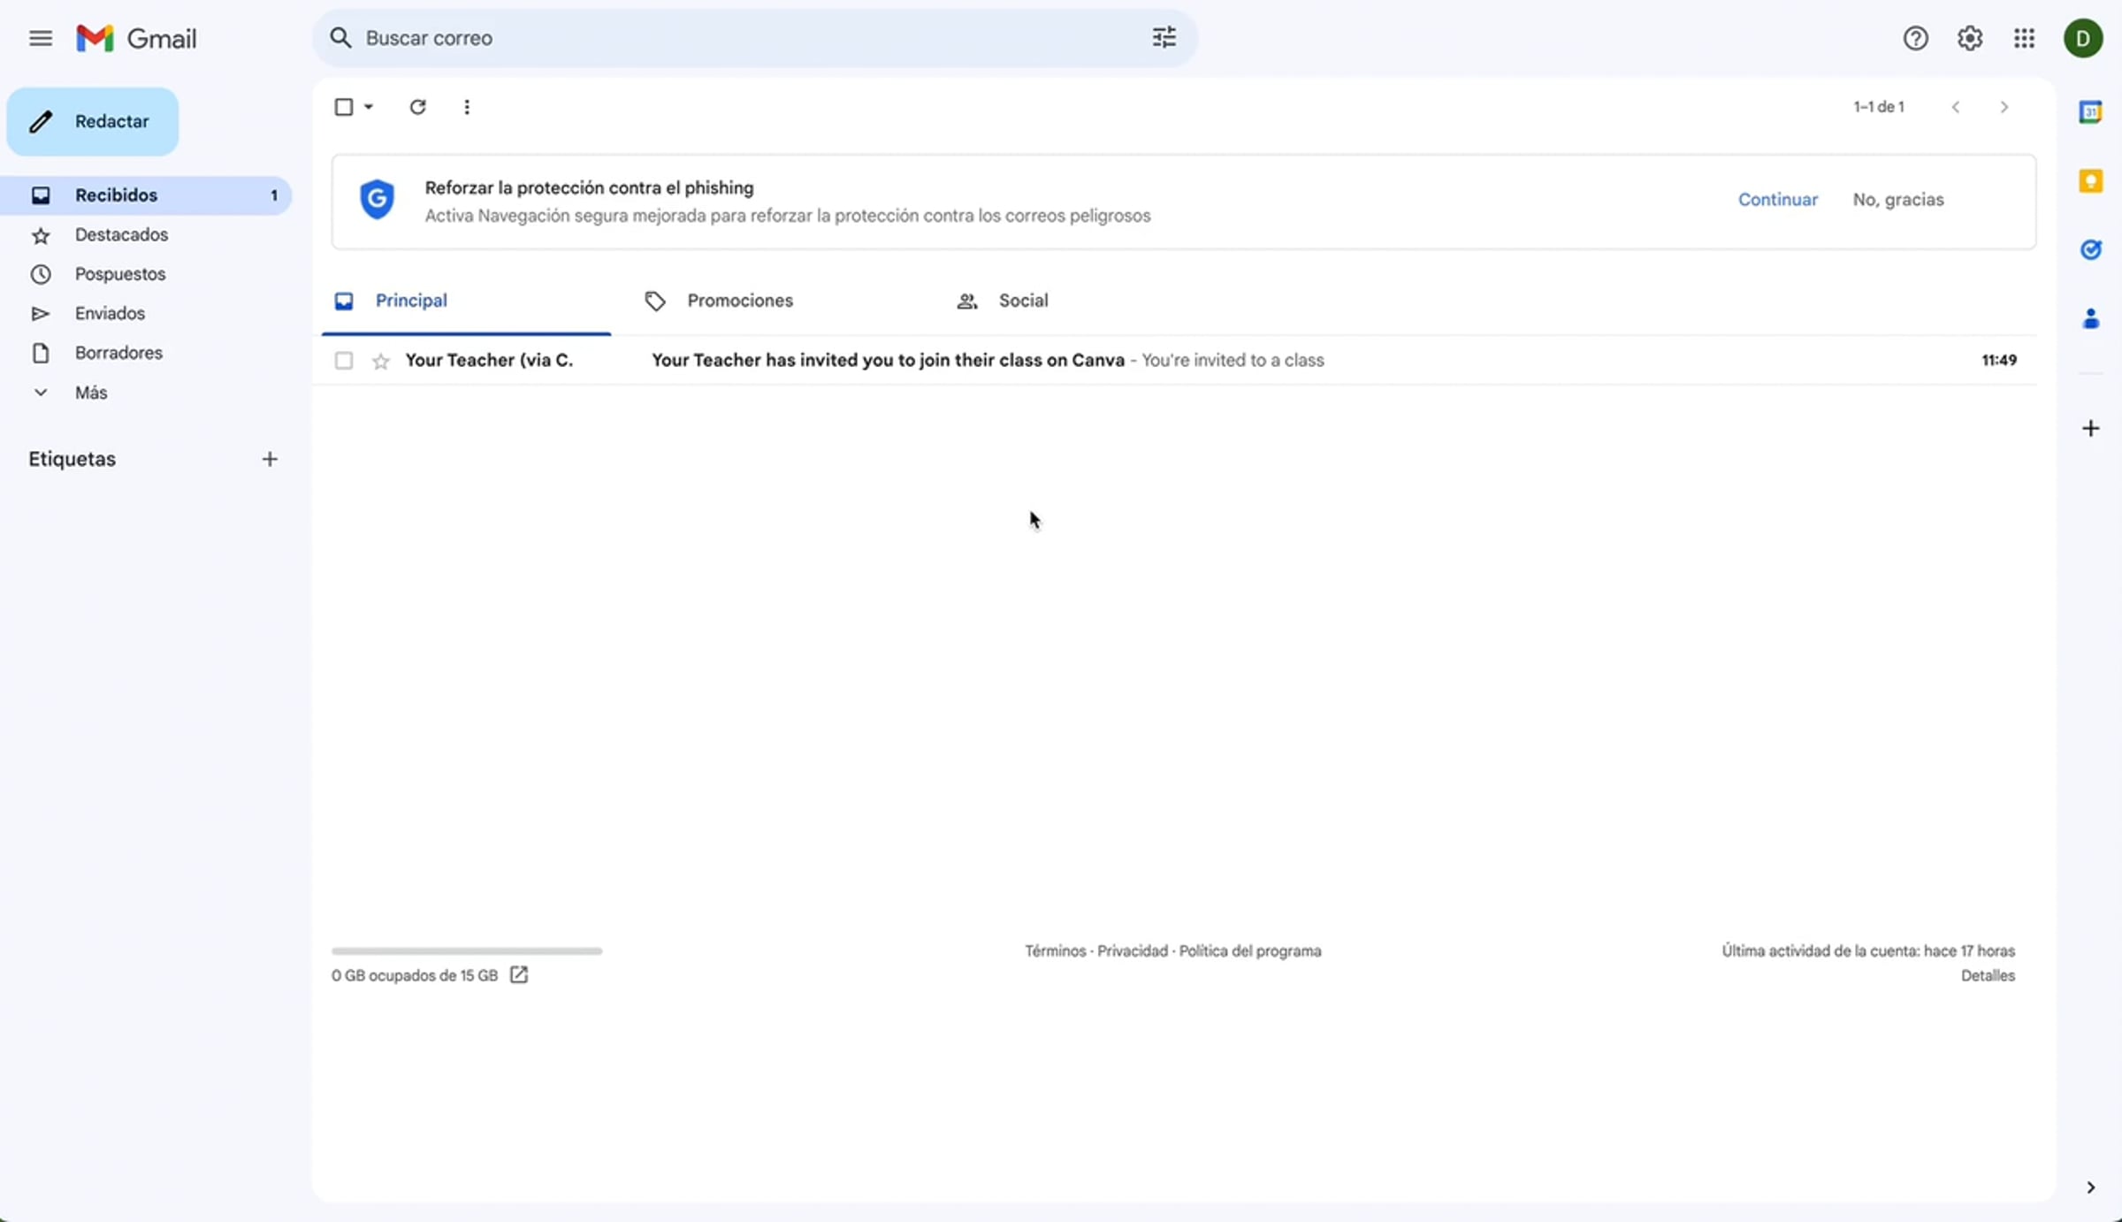This screenshot has width=2122, height=1222.
Task: Star the Your Teacher Canva email
Action: 381,361
